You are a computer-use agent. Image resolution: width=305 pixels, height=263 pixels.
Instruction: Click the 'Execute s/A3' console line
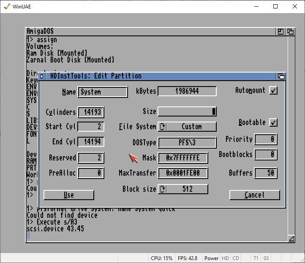coord(57,222)
